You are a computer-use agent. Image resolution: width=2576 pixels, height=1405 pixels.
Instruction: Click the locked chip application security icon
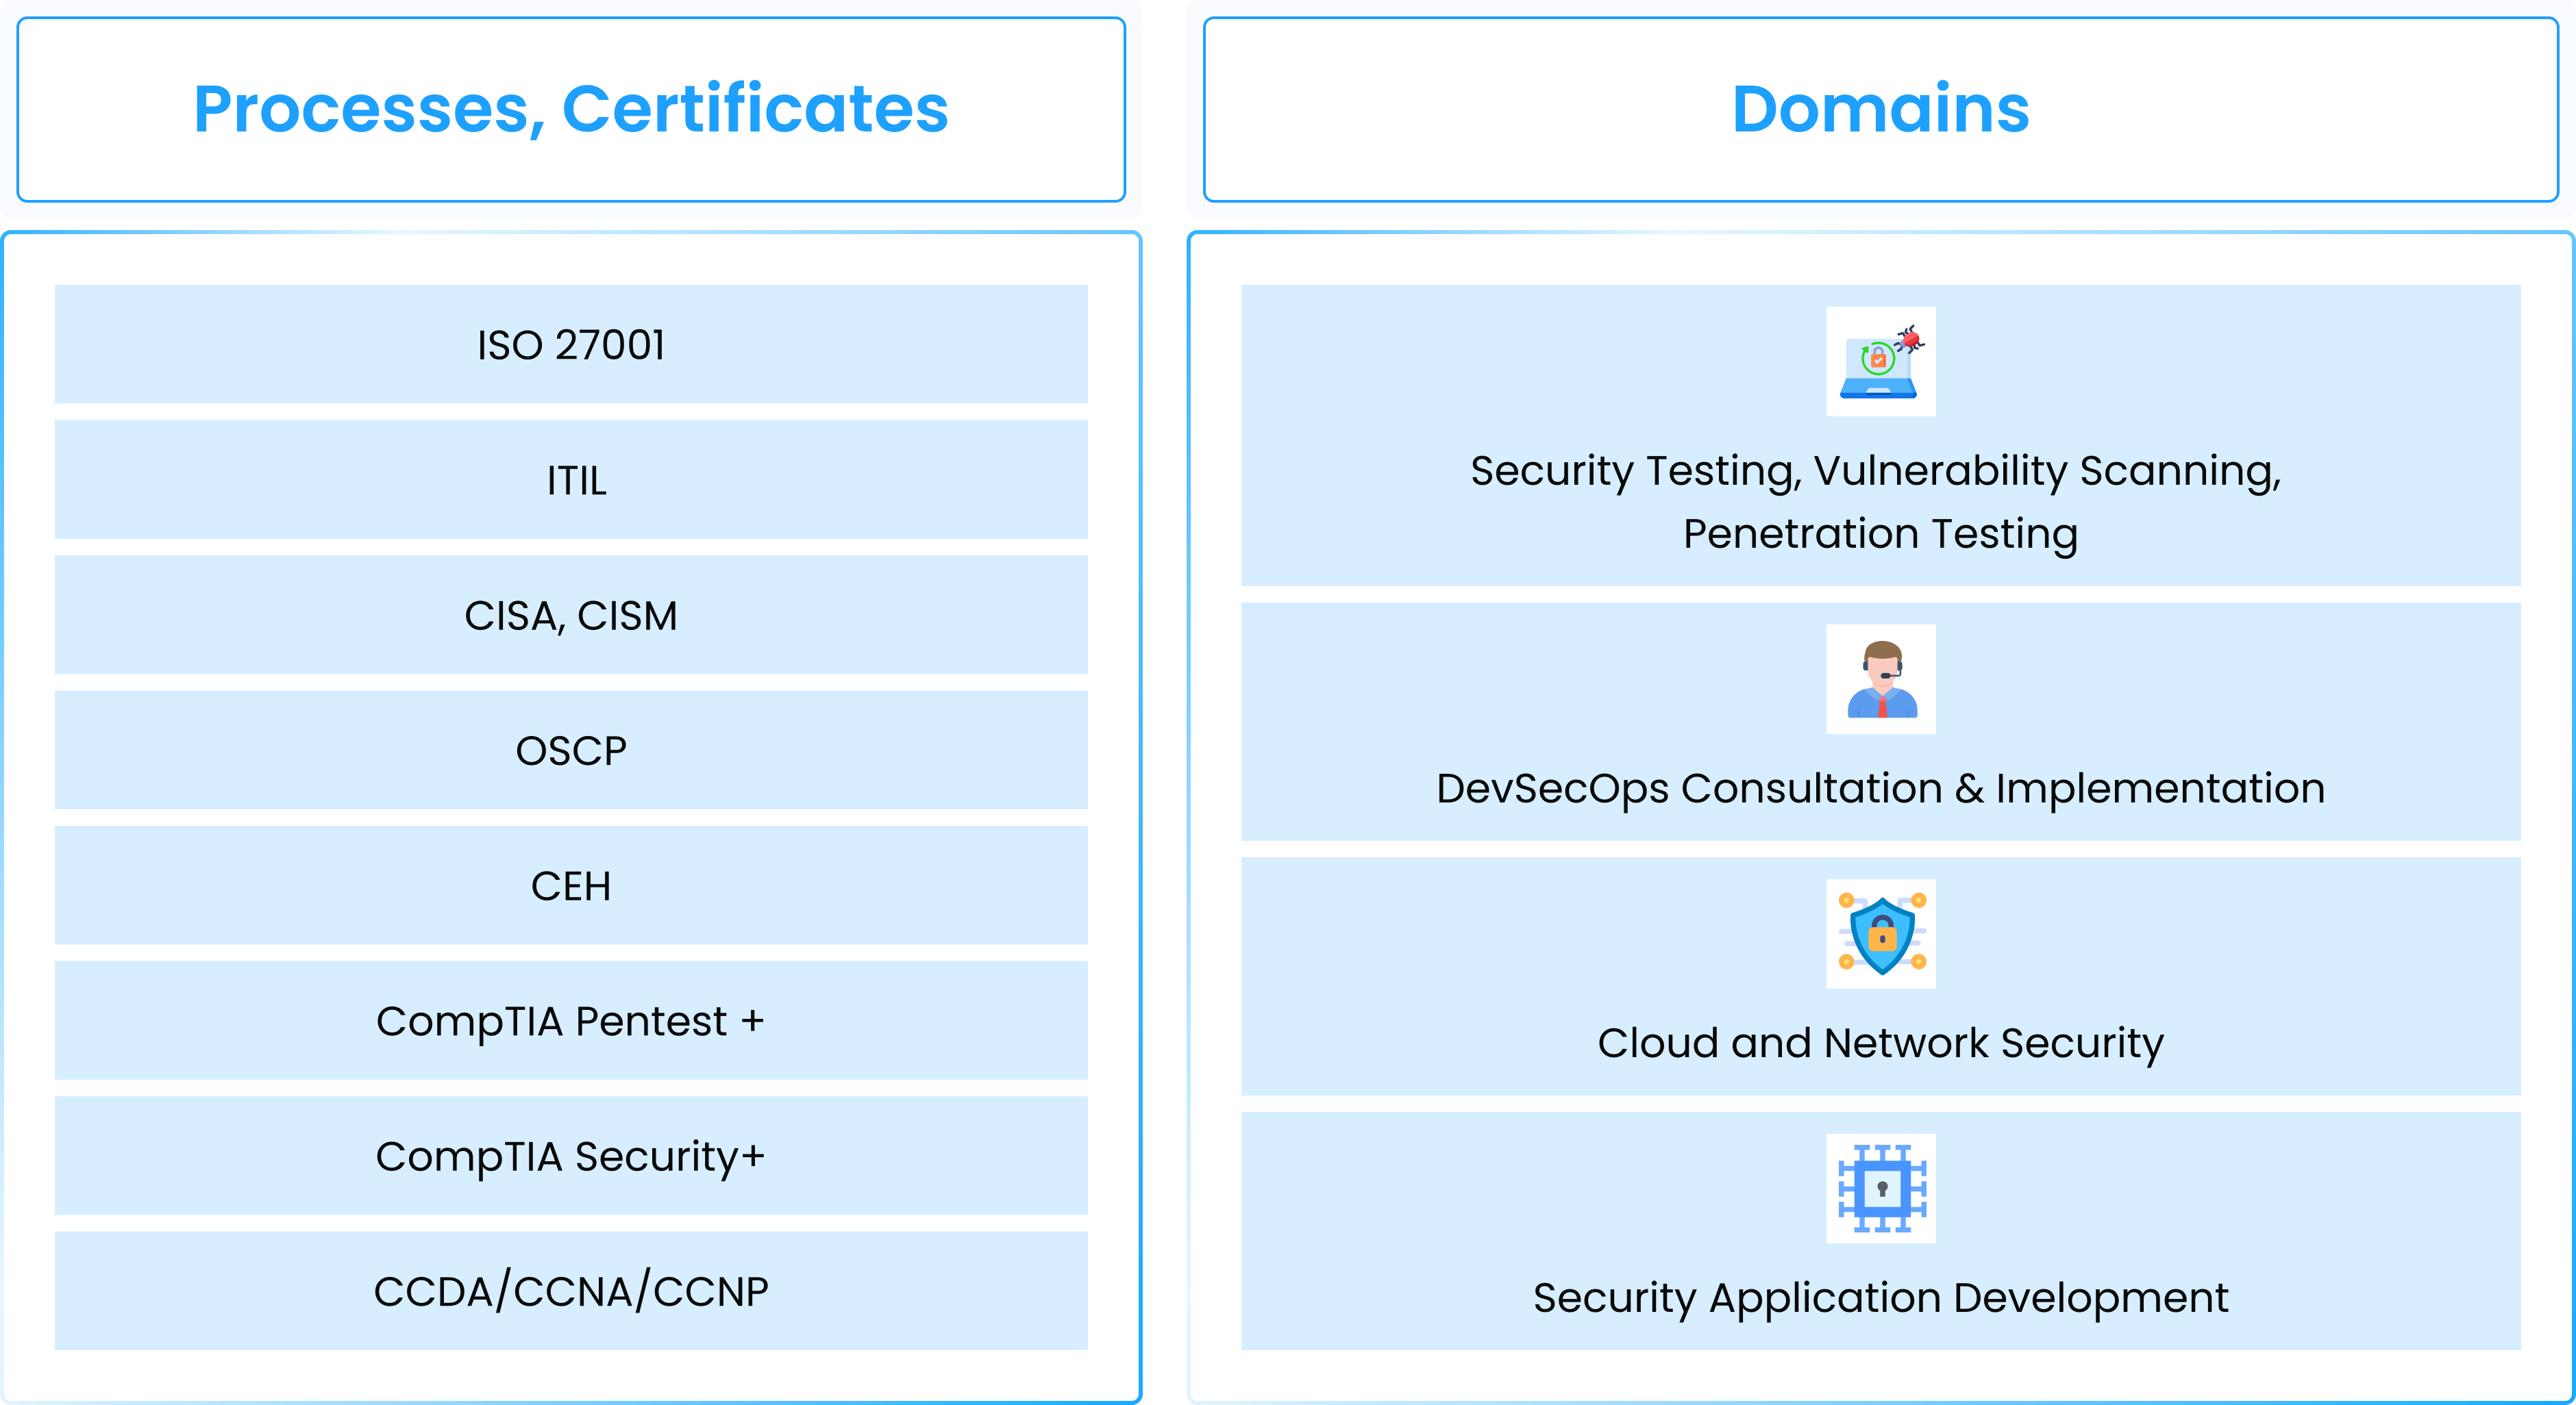(x=1880, y=1188)
